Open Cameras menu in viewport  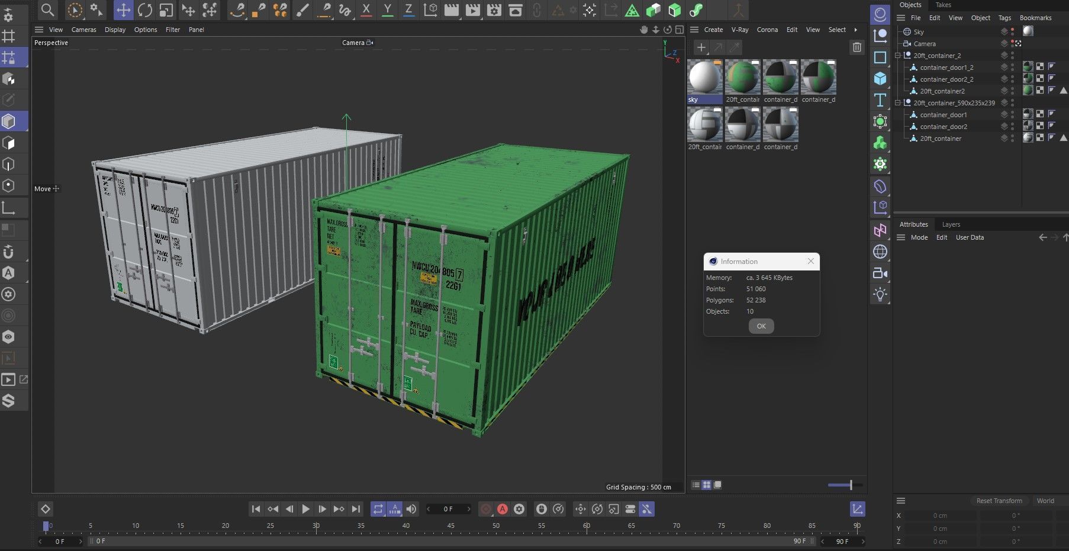click(x=83, y=30)
